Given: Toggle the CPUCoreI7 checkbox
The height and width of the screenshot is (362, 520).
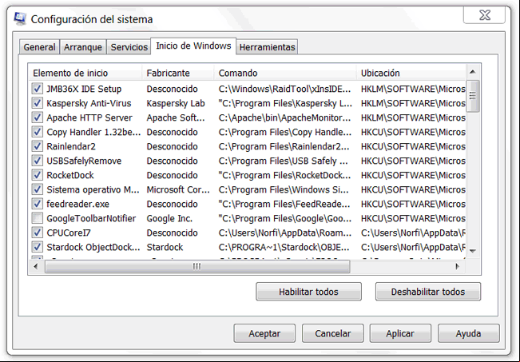Looking at the screenshot, I should click(x=37, y=233).
